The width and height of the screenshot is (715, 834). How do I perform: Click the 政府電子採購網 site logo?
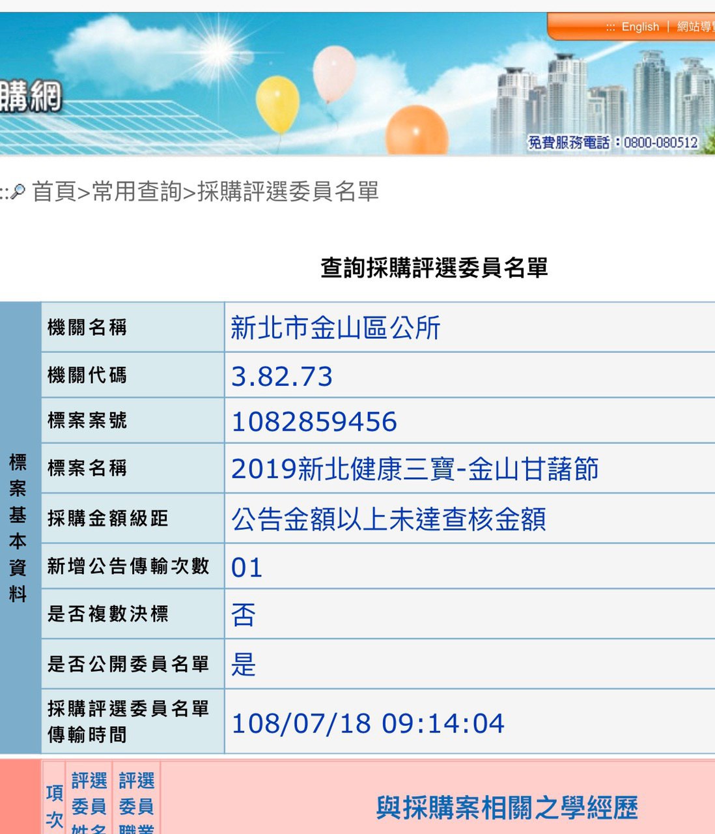31,98
